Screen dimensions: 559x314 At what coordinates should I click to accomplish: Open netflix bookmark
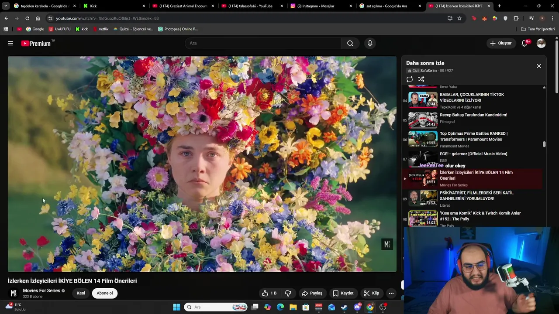(101, 29)
